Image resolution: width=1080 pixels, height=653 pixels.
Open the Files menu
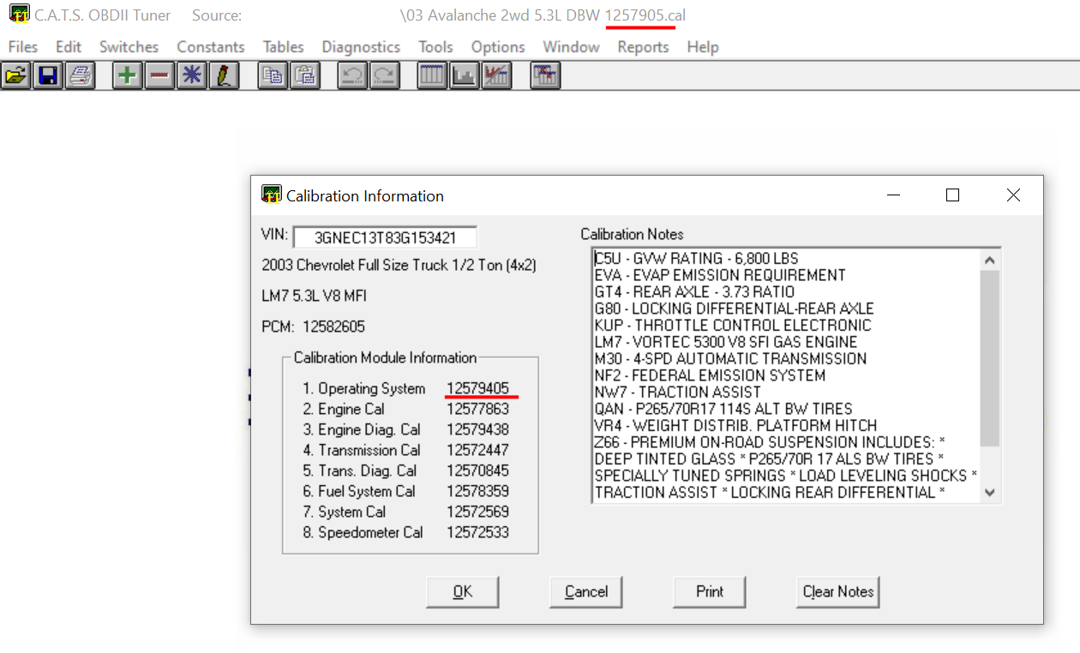click(23, 47)
